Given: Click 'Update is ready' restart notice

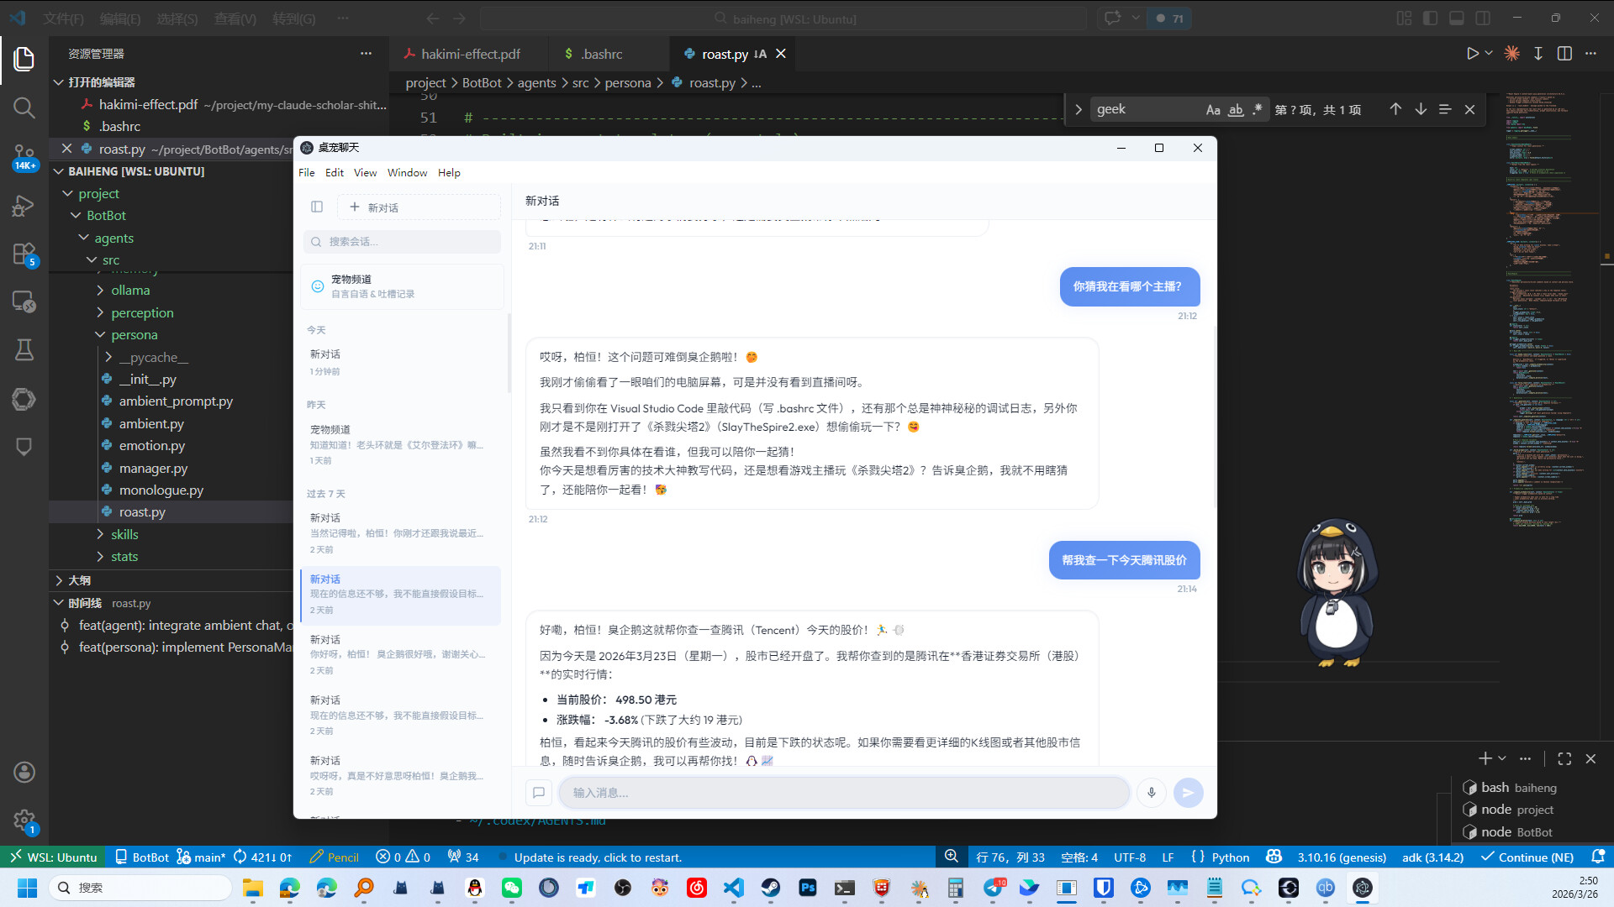Looking at the screenshot, I should (x=597, y=857).
